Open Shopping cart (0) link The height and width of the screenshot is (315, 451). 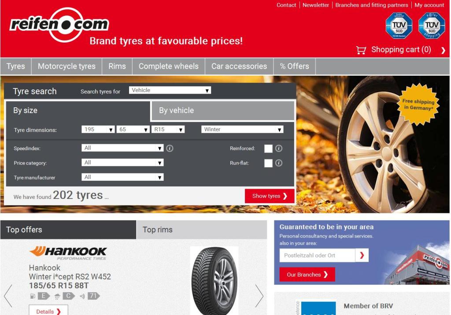click(x=401, y=50)
